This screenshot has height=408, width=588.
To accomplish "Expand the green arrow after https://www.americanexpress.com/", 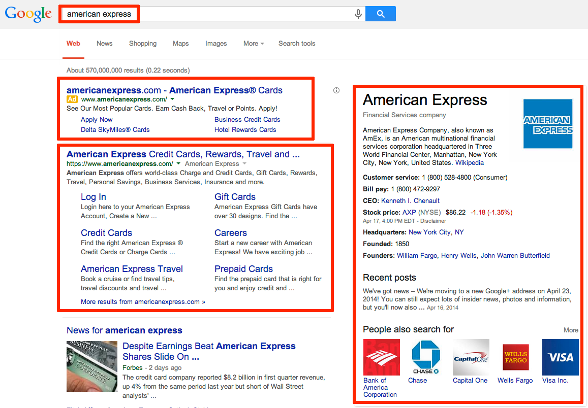I will click(x=178, y=163).
